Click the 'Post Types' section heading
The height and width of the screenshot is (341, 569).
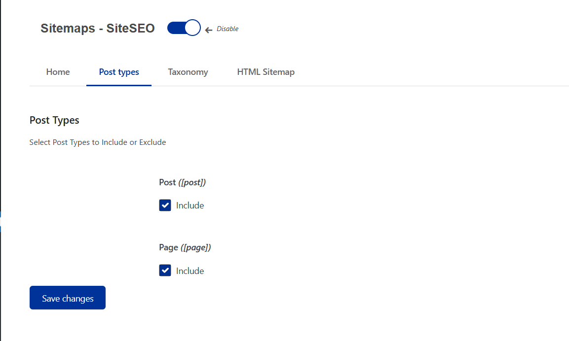[54, 120]
